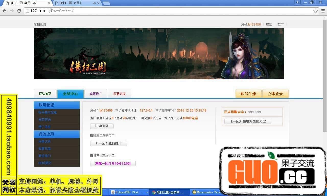Click the 账号注册 button
Screen dimensions: 327x196
(x=249, y=94)
